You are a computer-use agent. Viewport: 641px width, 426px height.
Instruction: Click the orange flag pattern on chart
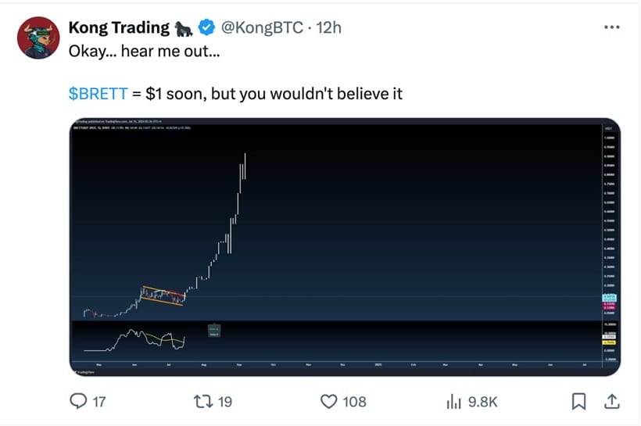(x=163, y=295)
